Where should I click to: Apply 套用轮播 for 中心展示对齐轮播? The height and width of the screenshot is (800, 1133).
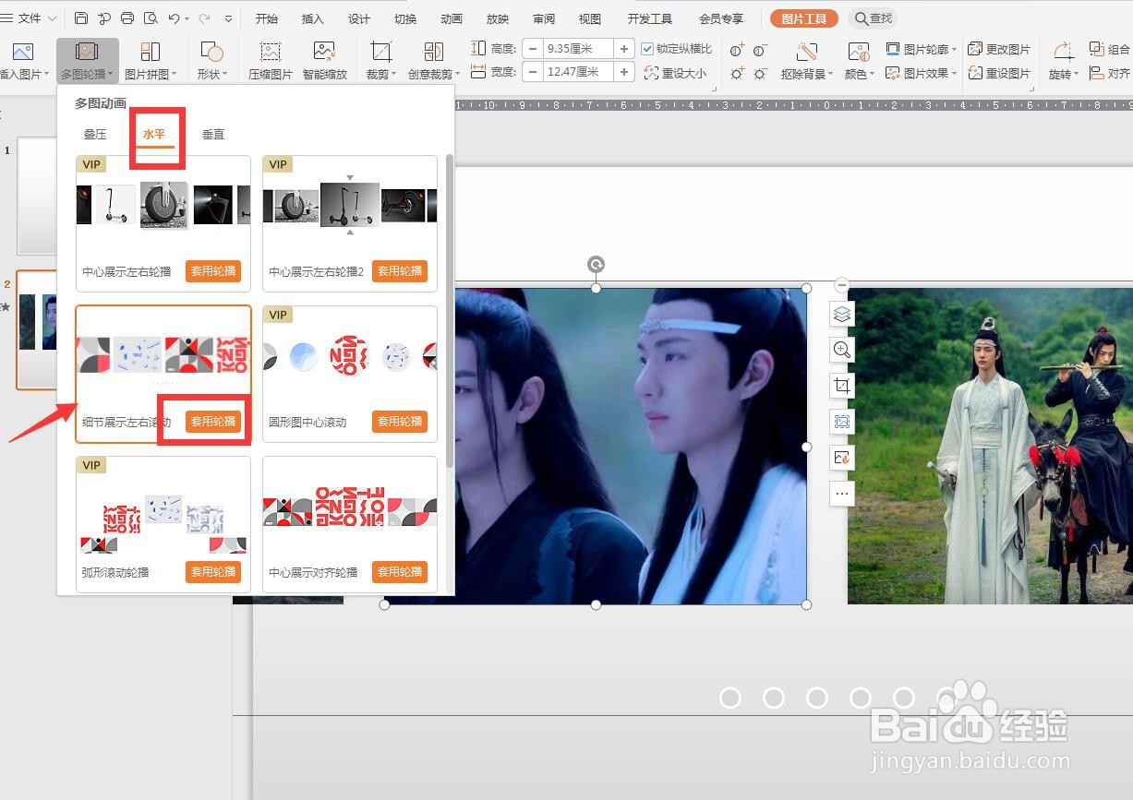(x=400, y=572)
